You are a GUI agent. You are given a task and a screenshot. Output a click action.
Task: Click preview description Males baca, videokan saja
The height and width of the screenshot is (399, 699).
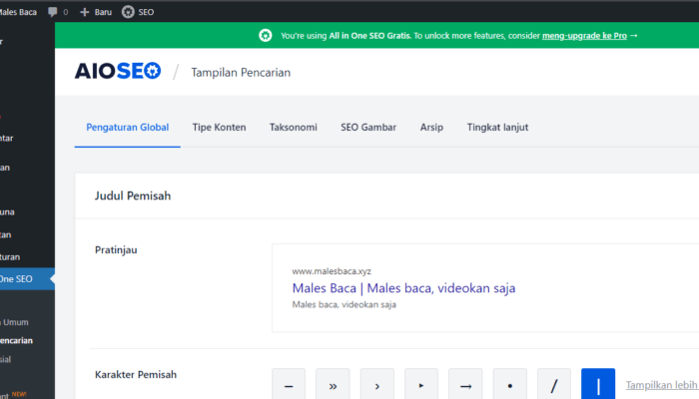pos(345,304)
